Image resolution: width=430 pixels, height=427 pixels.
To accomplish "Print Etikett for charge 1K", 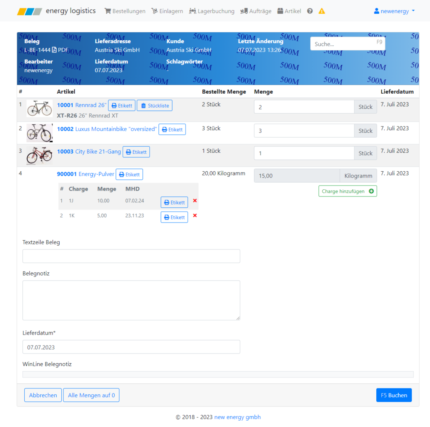I will pos(174,217).
